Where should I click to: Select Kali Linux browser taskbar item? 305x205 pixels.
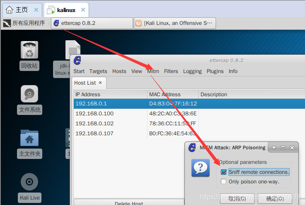(x=175, y=23)
